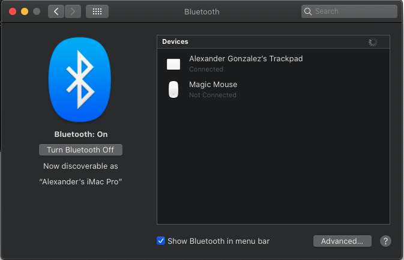The width and height of the screenshot is (404, 260).
Task: Select Alexander Gonzalez's Trackpad device row
Action: (273, 64)
